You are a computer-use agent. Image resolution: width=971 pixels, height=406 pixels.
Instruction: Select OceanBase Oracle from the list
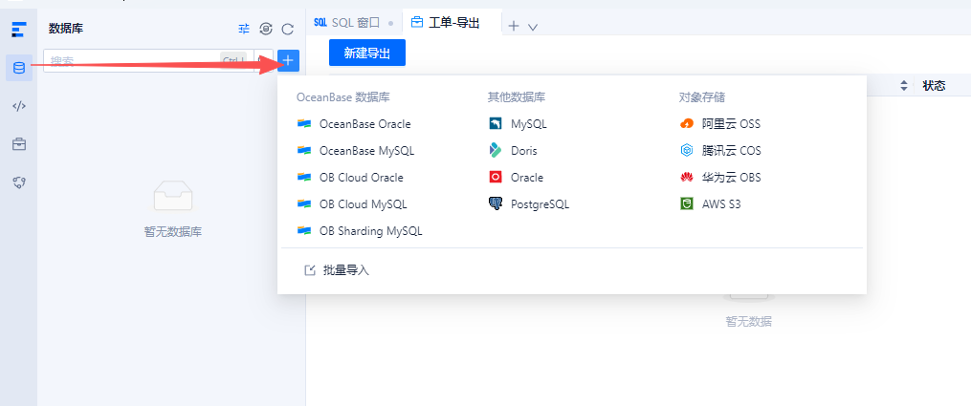[x=364, y=124]
